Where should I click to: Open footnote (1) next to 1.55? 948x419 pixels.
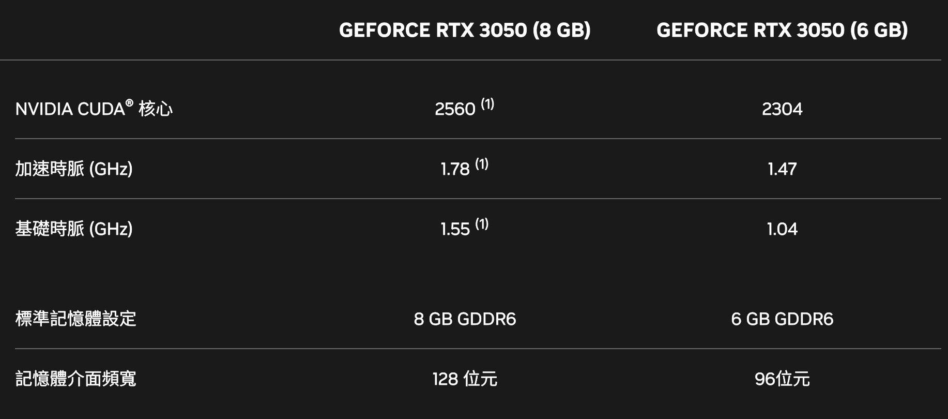coord(482,225)
